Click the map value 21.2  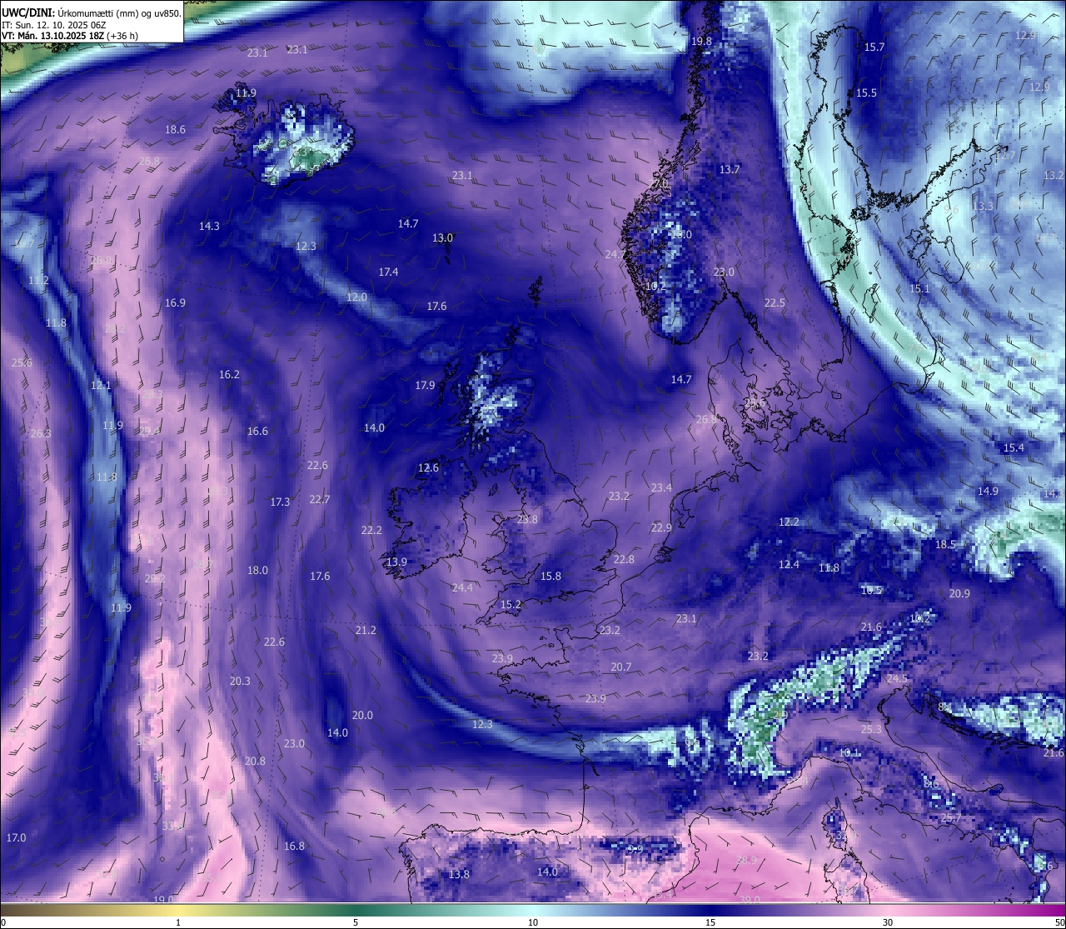[366, 631]
